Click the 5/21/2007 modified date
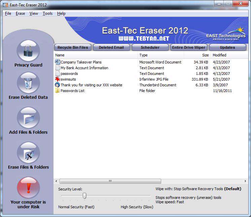Image resolution: width=251 pixels, height=217 pixels. tap(221, 79)
